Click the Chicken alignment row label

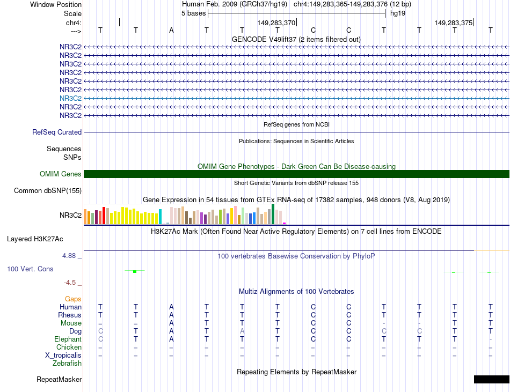pos(69,347)
